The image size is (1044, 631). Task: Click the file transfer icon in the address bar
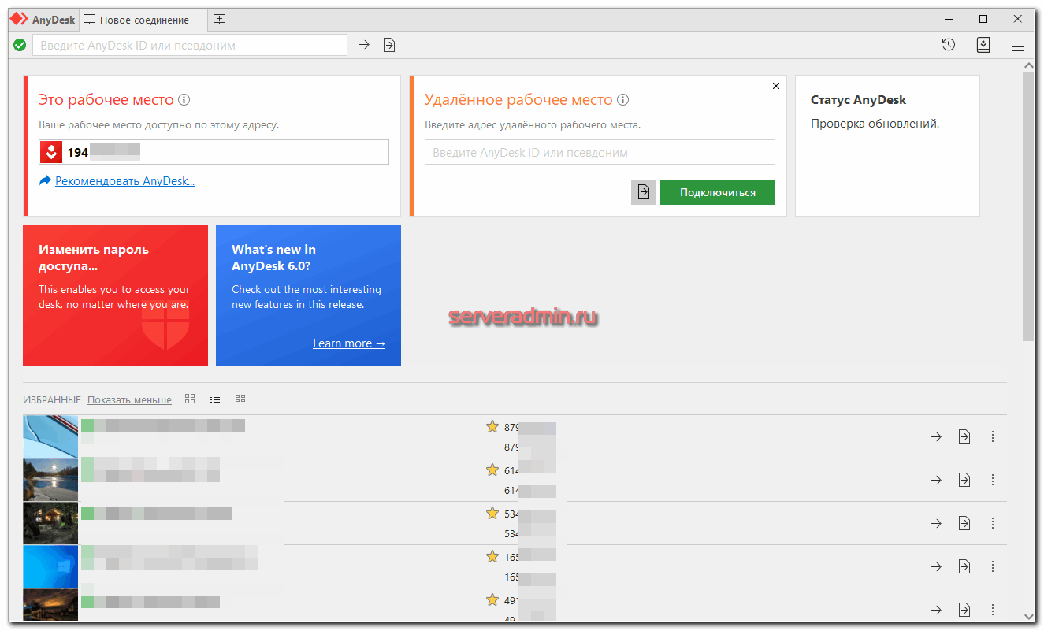pos(389,45)
